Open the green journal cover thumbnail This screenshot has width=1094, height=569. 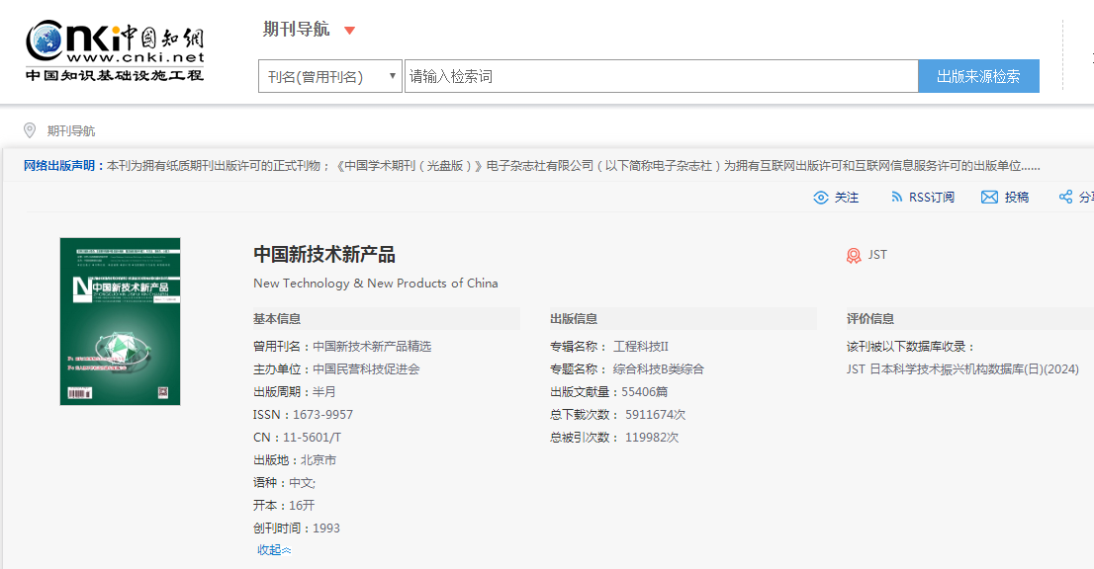(x=120, y=321)
